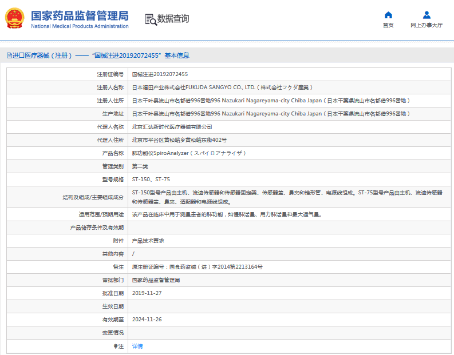Select the 数据查询 heading text
Viewport: 454px width, 355px height.
pos(173,19)
